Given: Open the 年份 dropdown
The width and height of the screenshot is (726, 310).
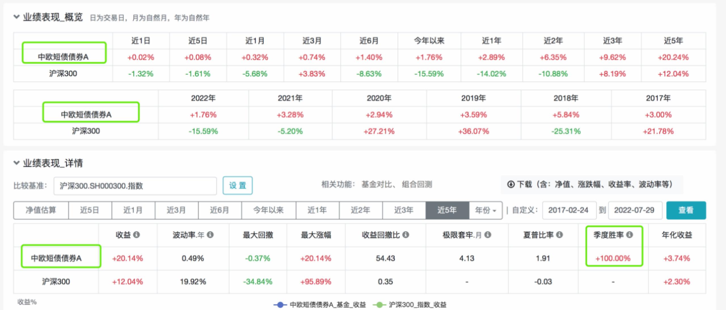Looking at the screenshot, I should pos(485,210).
